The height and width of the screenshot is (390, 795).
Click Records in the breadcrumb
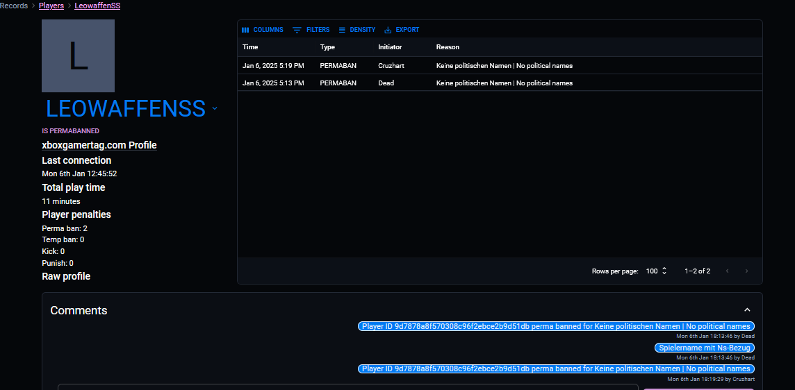14,6
